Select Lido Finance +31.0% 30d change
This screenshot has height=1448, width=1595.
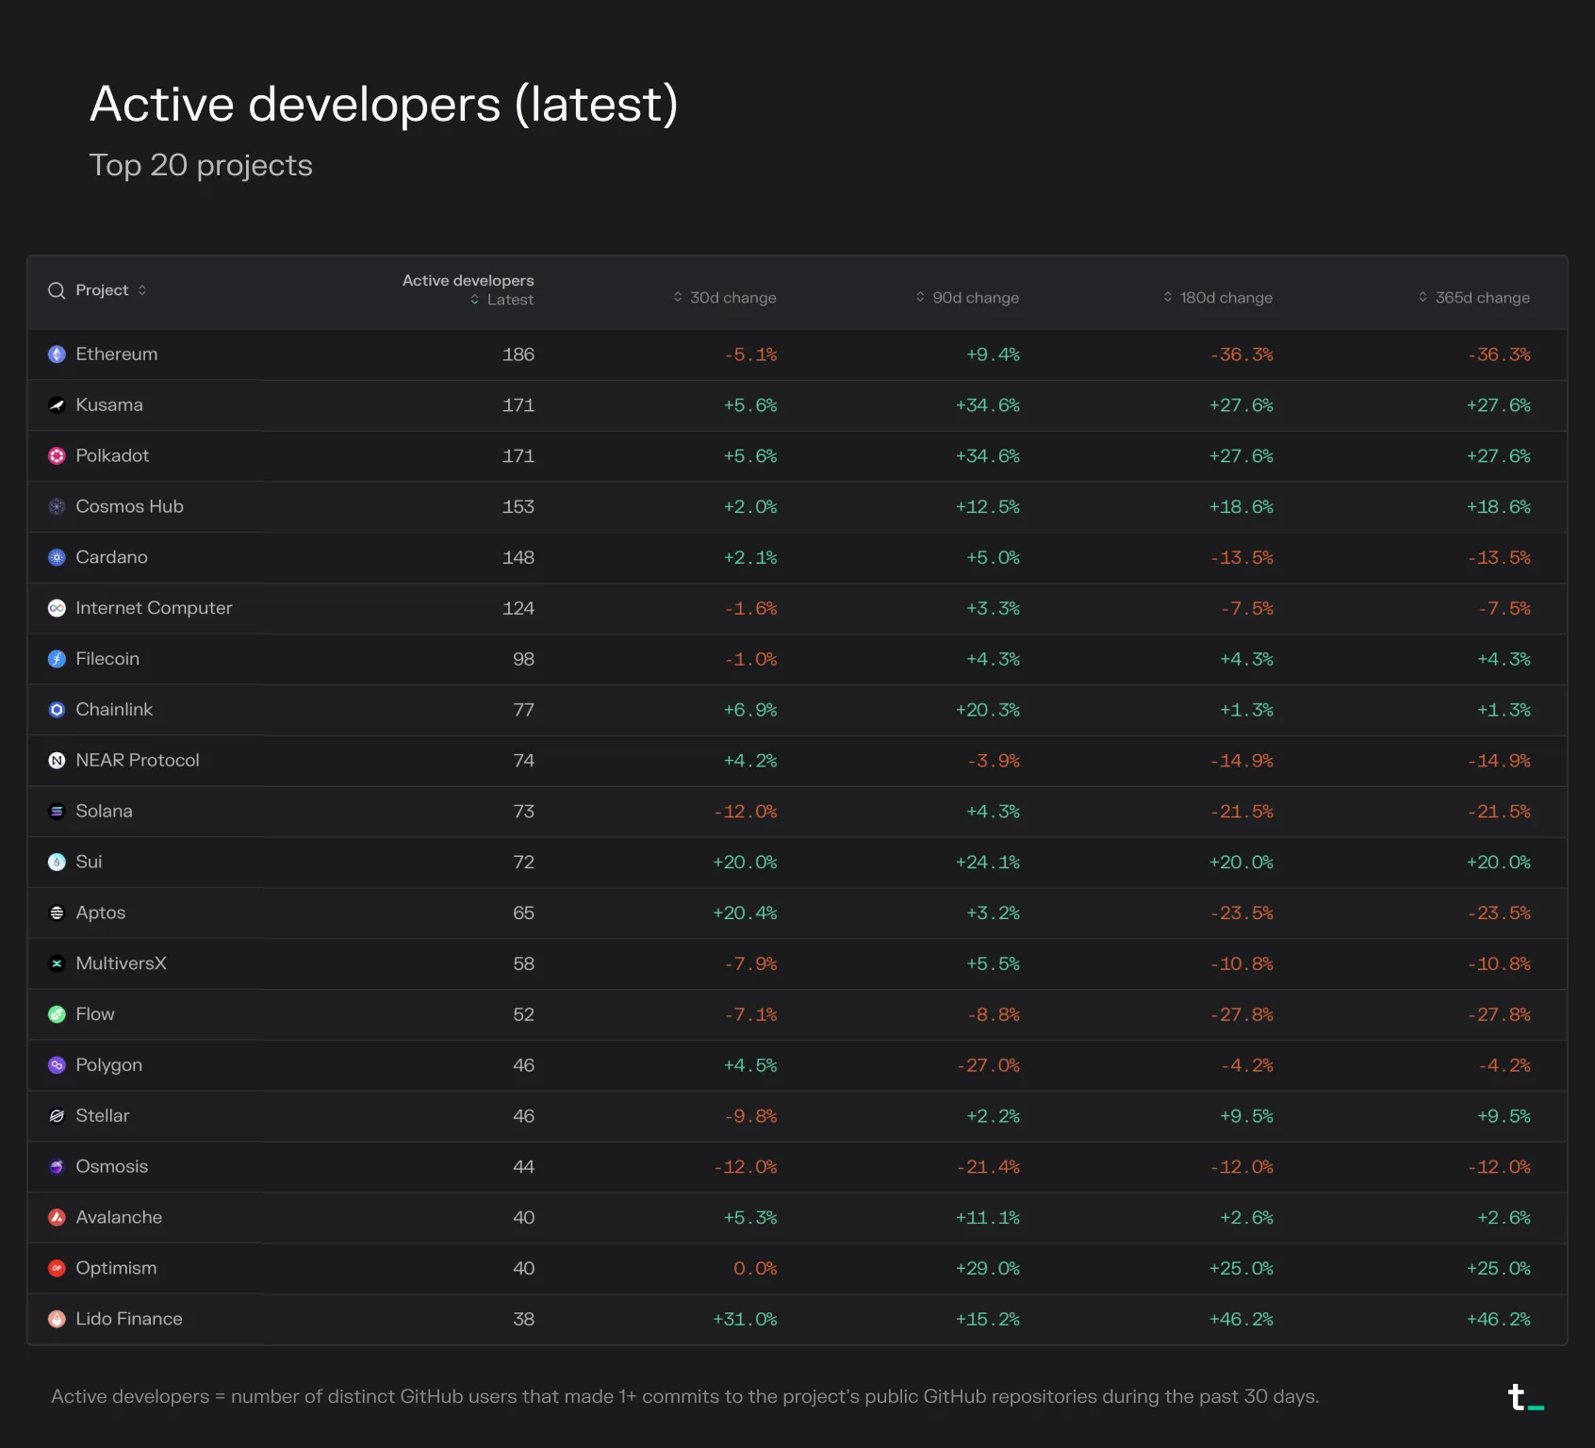pyautogui.click(x=746, y=1319)
